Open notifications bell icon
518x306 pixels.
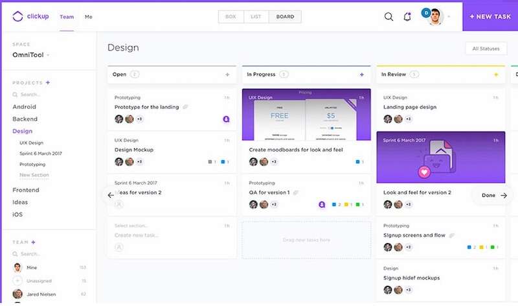click(407, 17)
